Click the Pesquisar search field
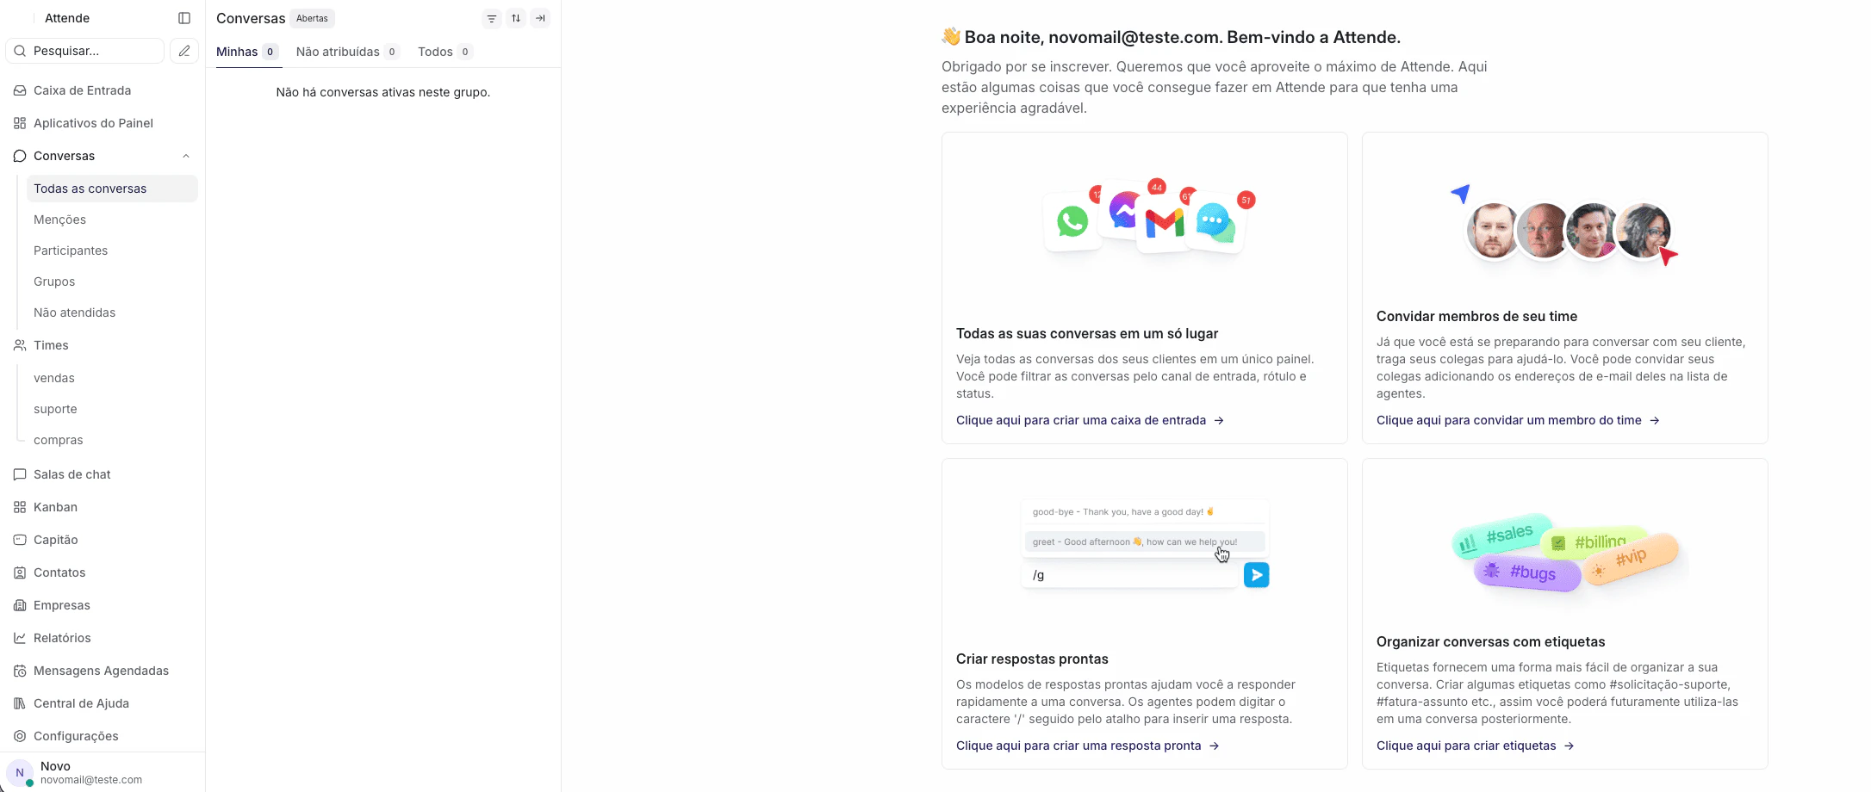Image resolution: width=1871 pixels, height=792 pixels. pyautogui.click(x=85, y=51)
